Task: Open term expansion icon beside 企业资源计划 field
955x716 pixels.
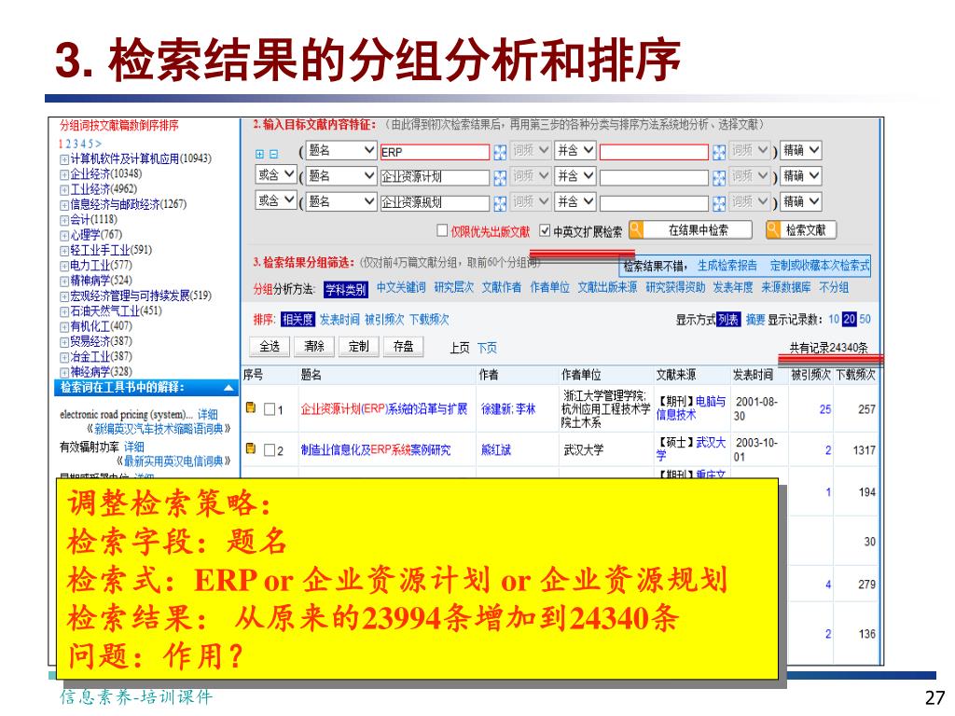Action: pyautogui.click(x=500, y=178)
